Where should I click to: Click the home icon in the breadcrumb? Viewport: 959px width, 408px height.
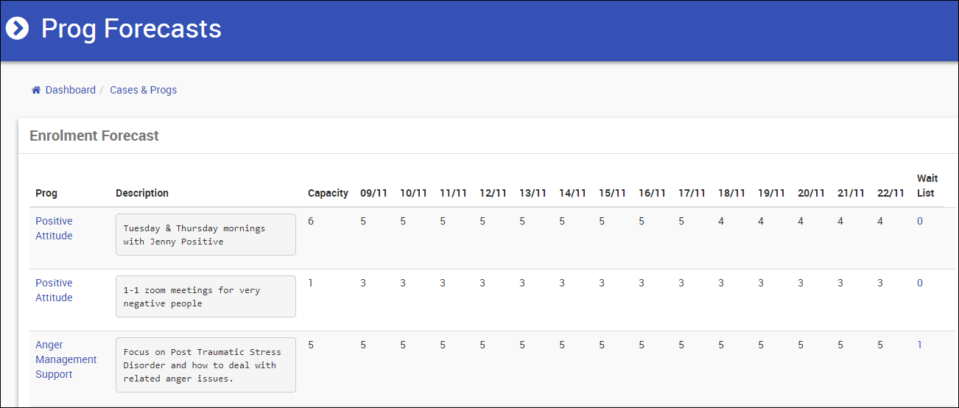[35, 90]
